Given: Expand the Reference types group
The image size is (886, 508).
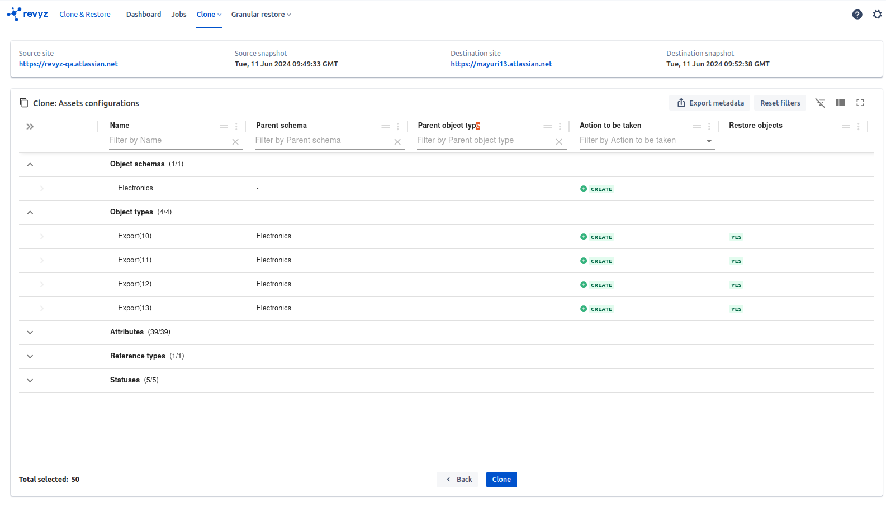Looking at the screenshot, I should point(30,356).
